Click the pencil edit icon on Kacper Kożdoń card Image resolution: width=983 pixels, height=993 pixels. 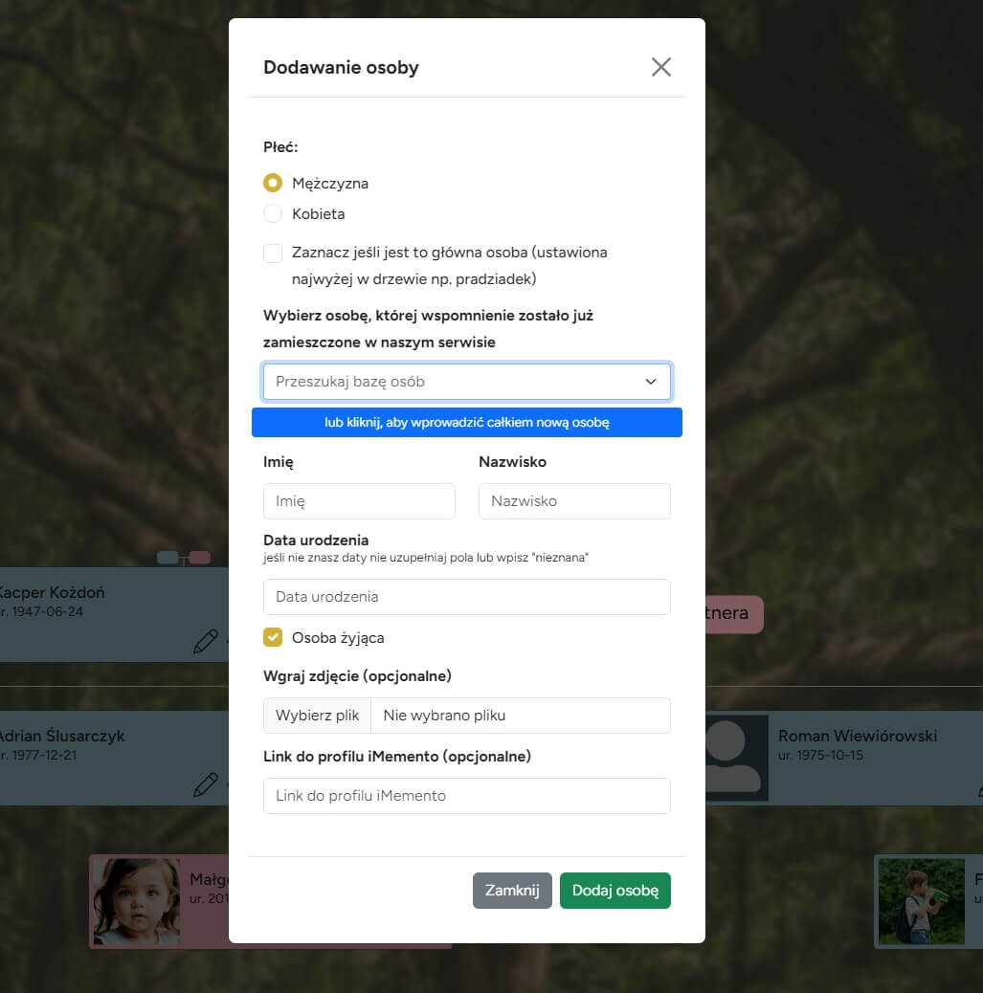[x=205, y=641]
